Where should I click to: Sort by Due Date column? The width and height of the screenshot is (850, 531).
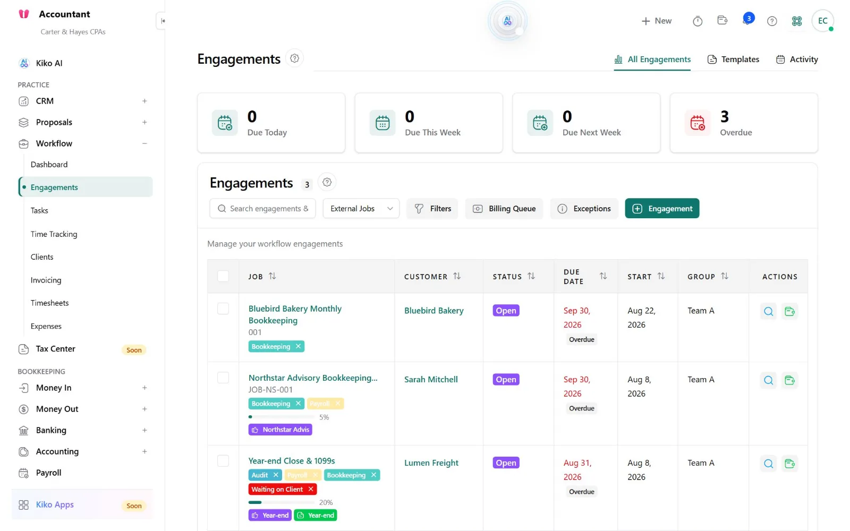pos(603,276)
